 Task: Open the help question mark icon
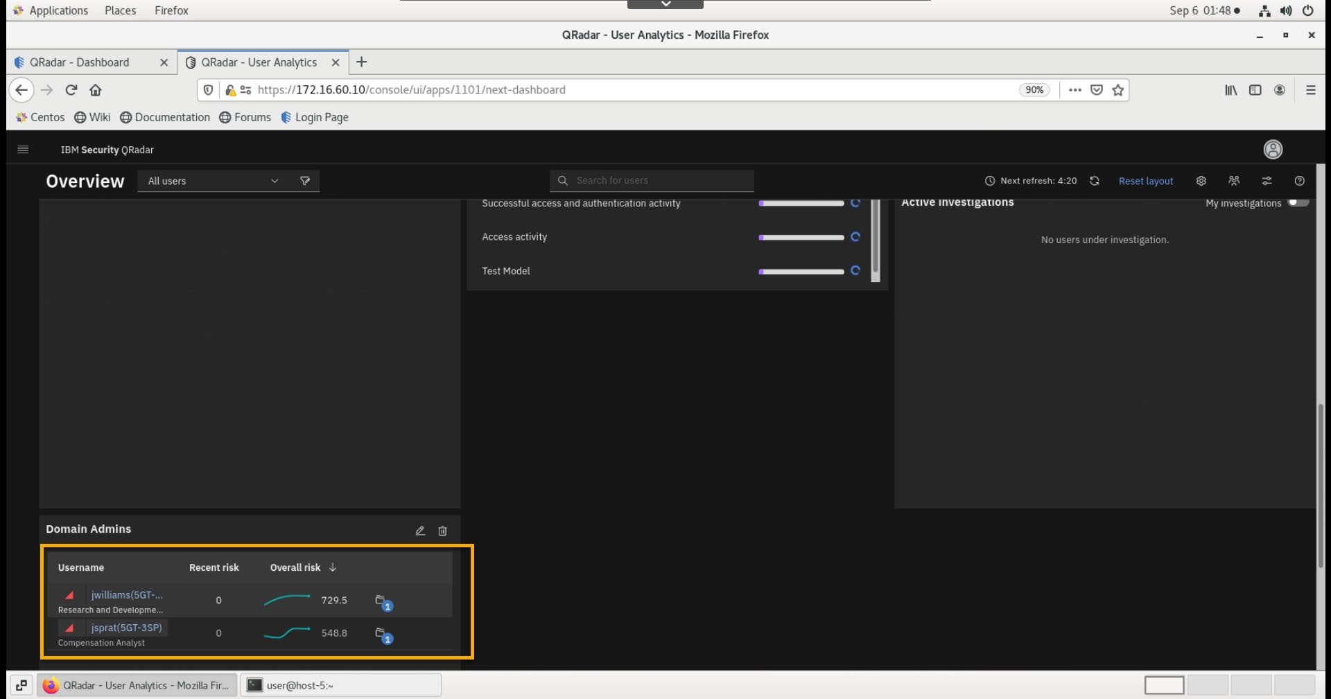(1300, 181)
